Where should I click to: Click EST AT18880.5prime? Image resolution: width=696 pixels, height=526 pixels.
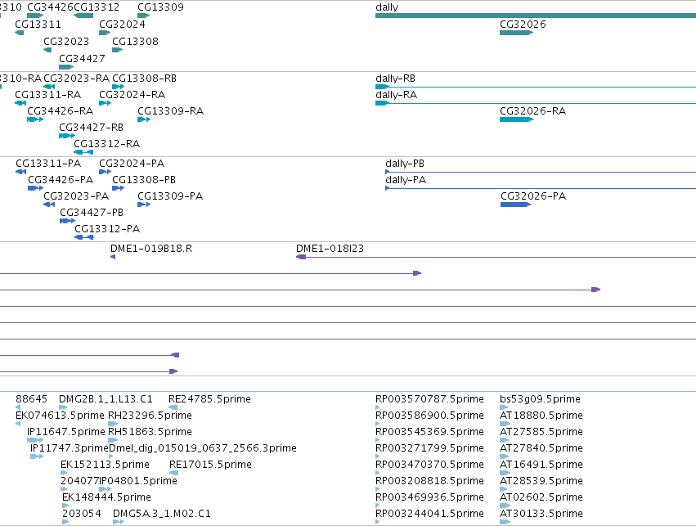pos(505,424)
